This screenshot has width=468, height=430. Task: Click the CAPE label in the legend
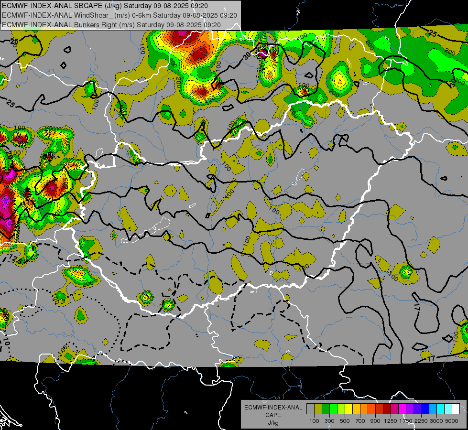coord(273,415)
